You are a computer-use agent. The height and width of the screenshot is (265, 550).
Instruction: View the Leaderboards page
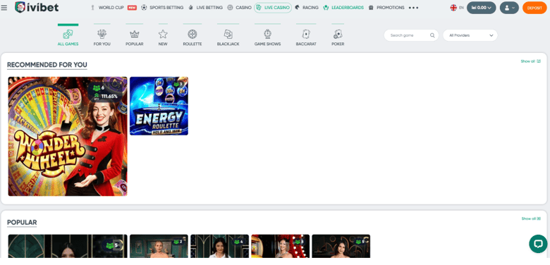click(348, 7)
